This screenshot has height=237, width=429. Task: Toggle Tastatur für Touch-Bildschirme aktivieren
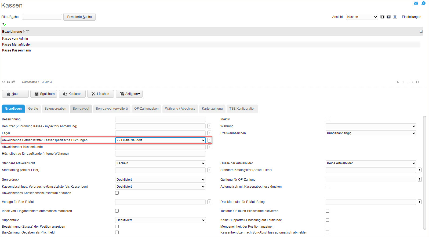327,211
